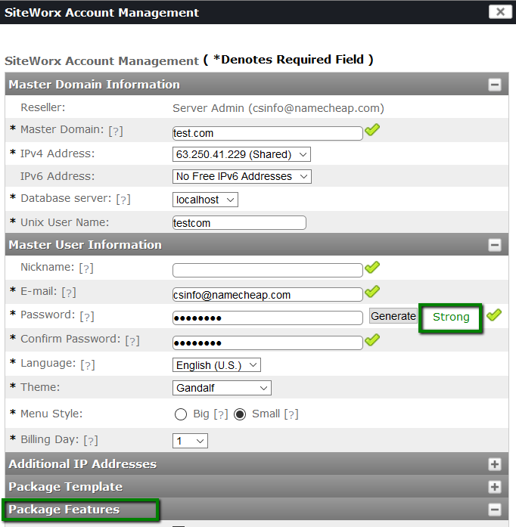Select the Small menu style radio
516x527 pixels.
[240, 414]
